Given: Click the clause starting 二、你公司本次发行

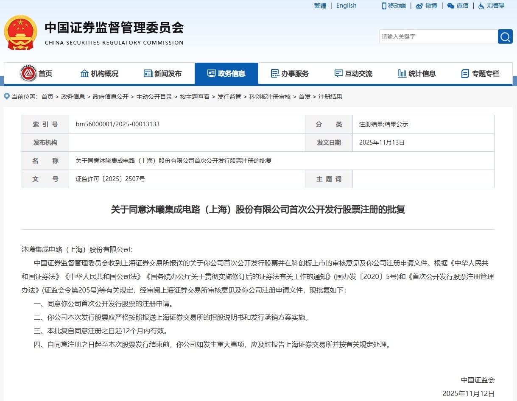Looking at the screenshot, I should click(x=173, y=317).
